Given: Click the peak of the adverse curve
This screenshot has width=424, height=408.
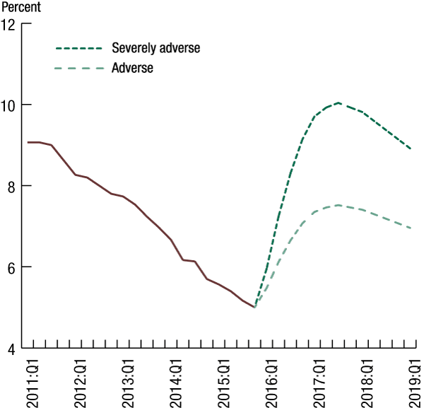Looking at the screenshot, I should 338,205.
